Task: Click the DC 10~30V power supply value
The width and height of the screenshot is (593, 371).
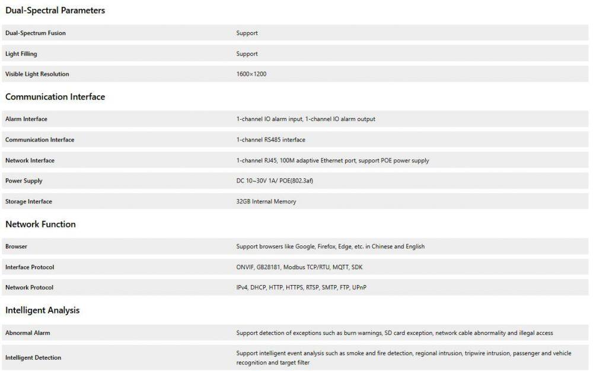Action: (x=274, y=181)
